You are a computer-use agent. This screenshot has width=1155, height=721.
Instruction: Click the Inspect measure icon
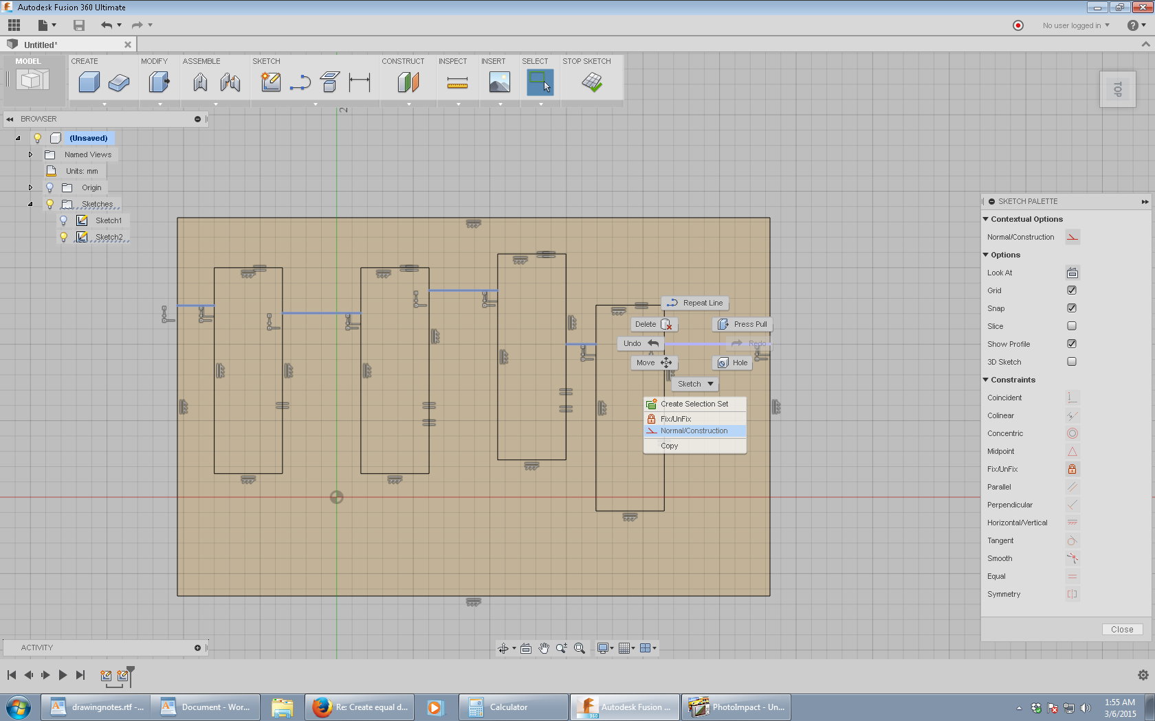pos(457,84)
